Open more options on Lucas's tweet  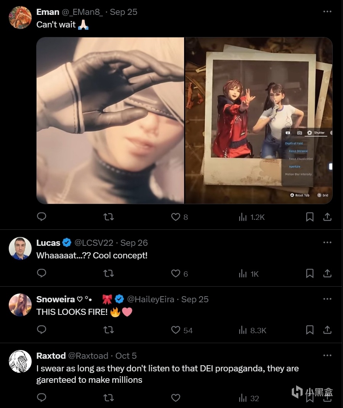(x=327, y=242)
